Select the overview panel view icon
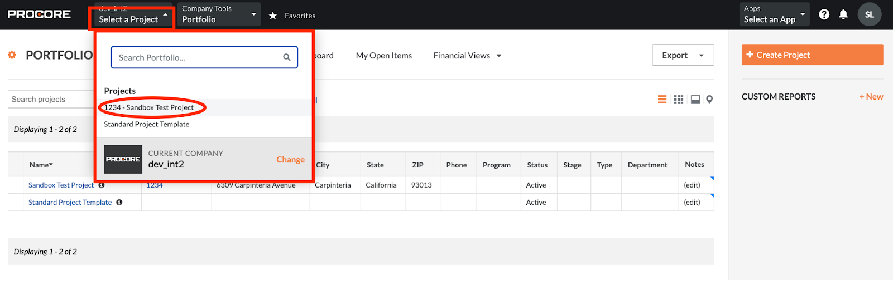 click(695, 100)
